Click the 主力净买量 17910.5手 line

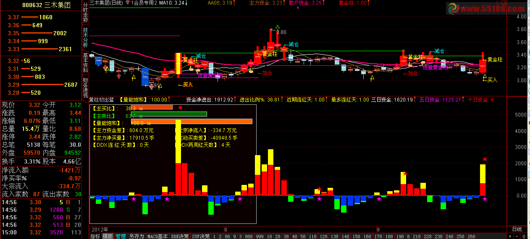(123, 138)
